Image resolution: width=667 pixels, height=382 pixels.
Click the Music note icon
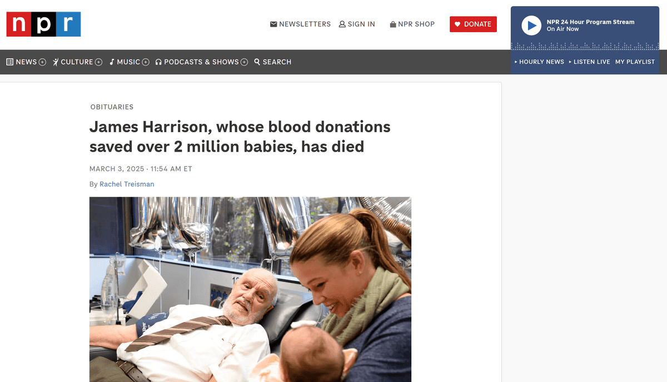[112, 62]
